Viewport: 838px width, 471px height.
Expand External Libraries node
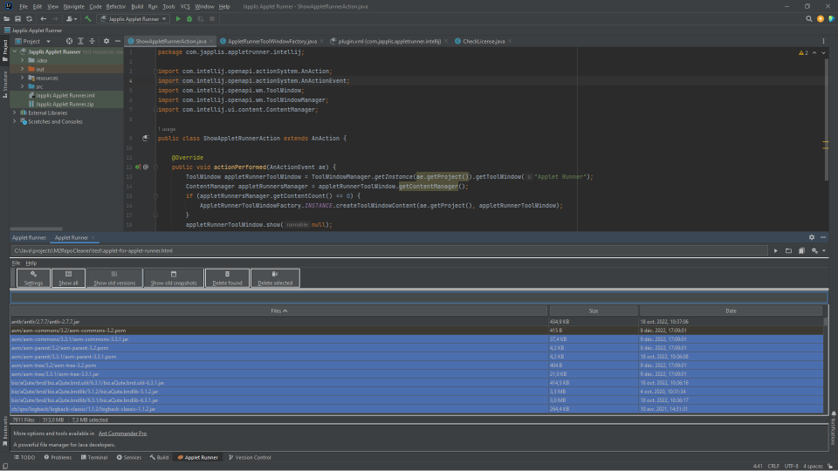tap(15, 113)
